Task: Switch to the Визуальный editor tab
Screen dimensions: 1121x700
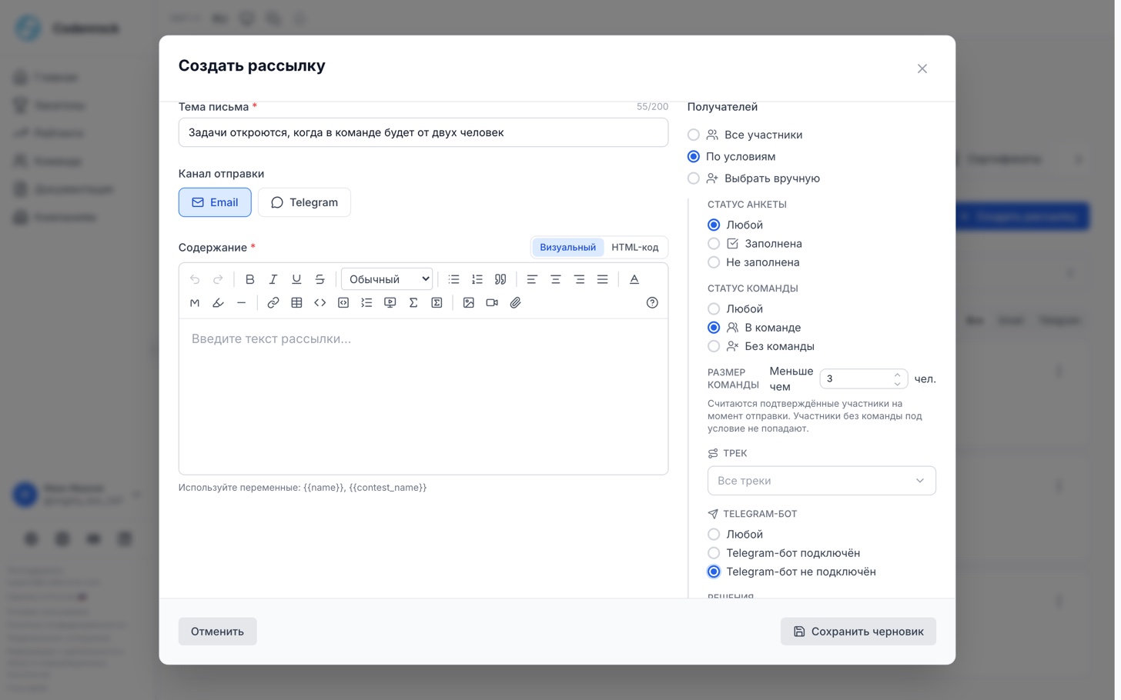Action: click(567, 248)
